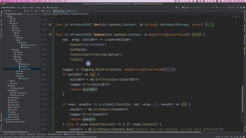Select product_server.go in project tree

click(29, 45)
